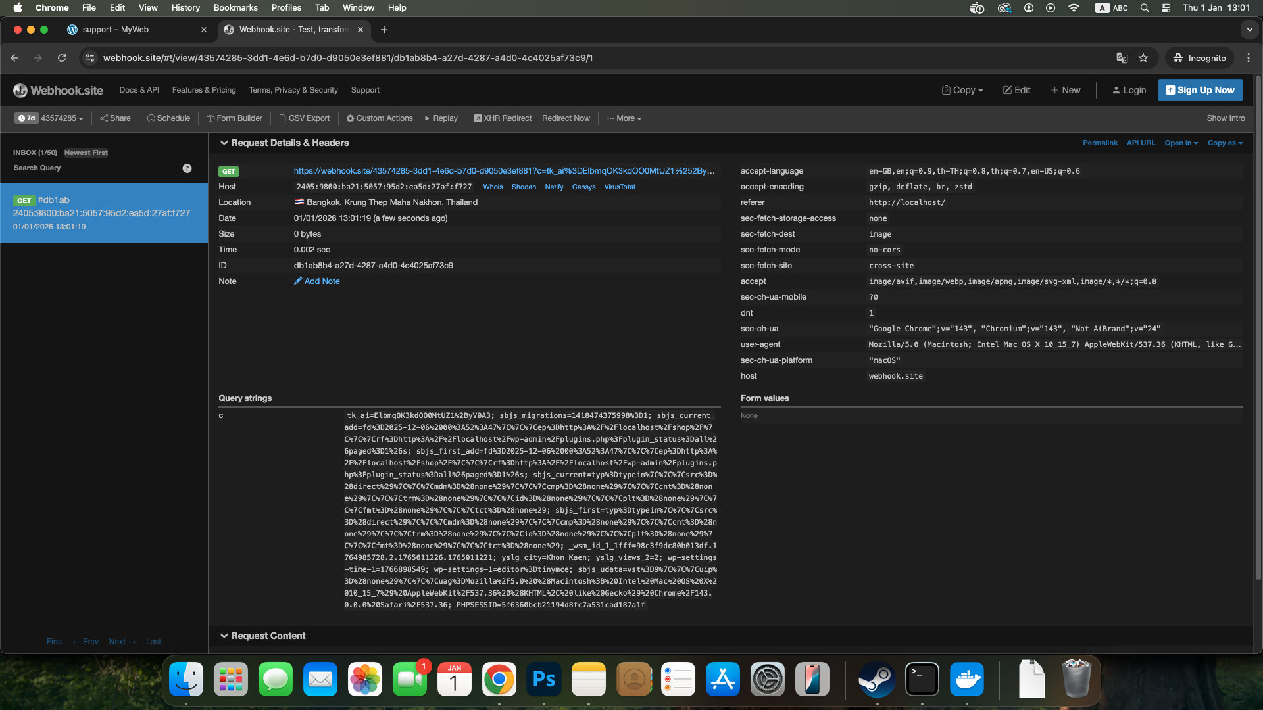
Task: Toggle Newest First sort order
Action: (86, 153)
